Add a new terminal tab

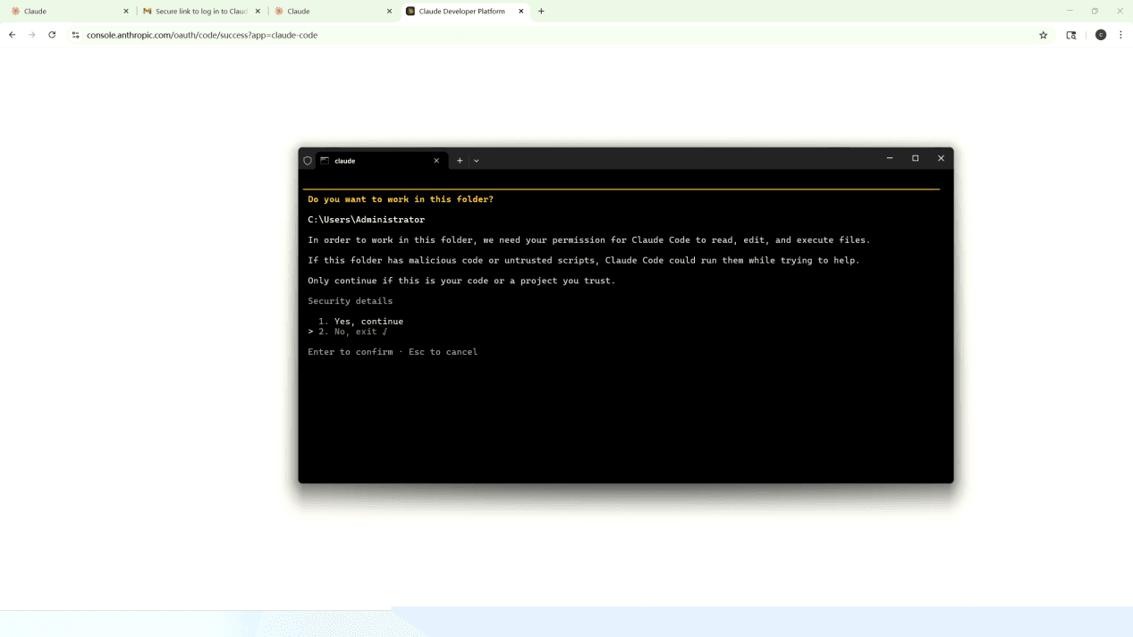(x=460, y=161)
